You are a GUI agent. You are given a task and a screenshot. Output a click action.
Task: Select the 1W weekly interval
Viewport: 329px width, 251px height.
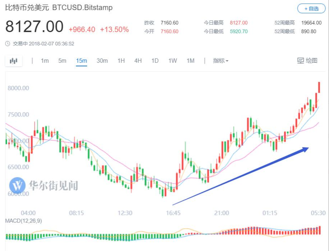click(x=172, y=61)
